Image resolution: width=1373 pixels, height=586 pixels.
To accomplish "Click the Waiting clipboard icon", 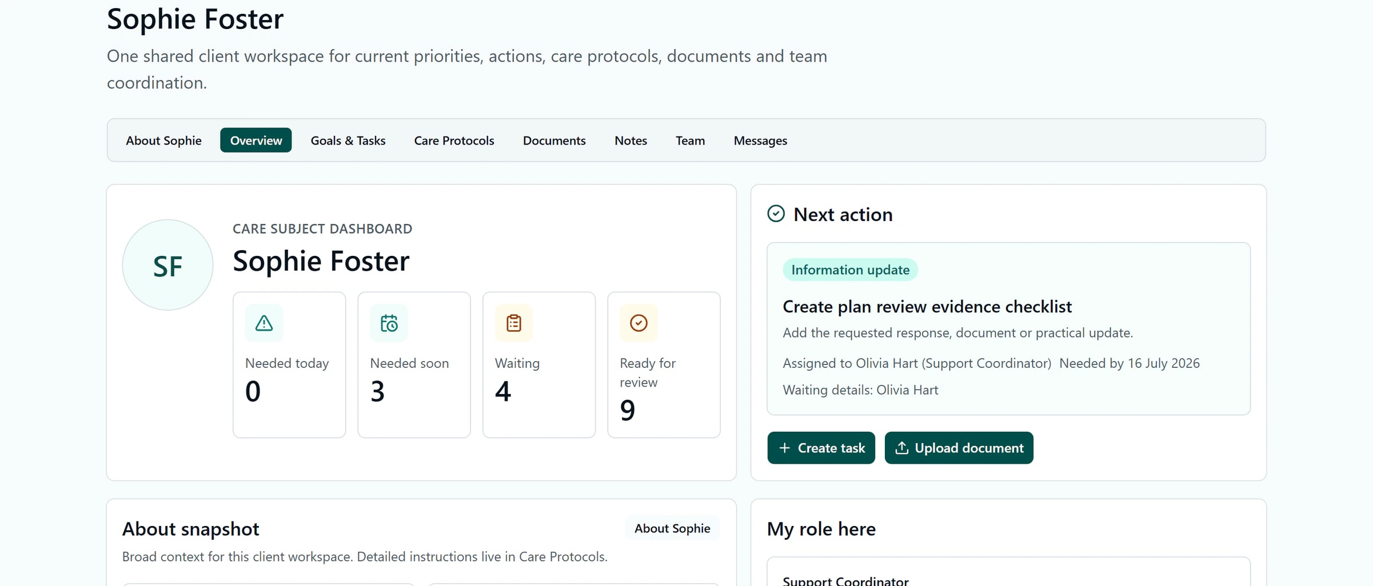I will pos(513,323).
